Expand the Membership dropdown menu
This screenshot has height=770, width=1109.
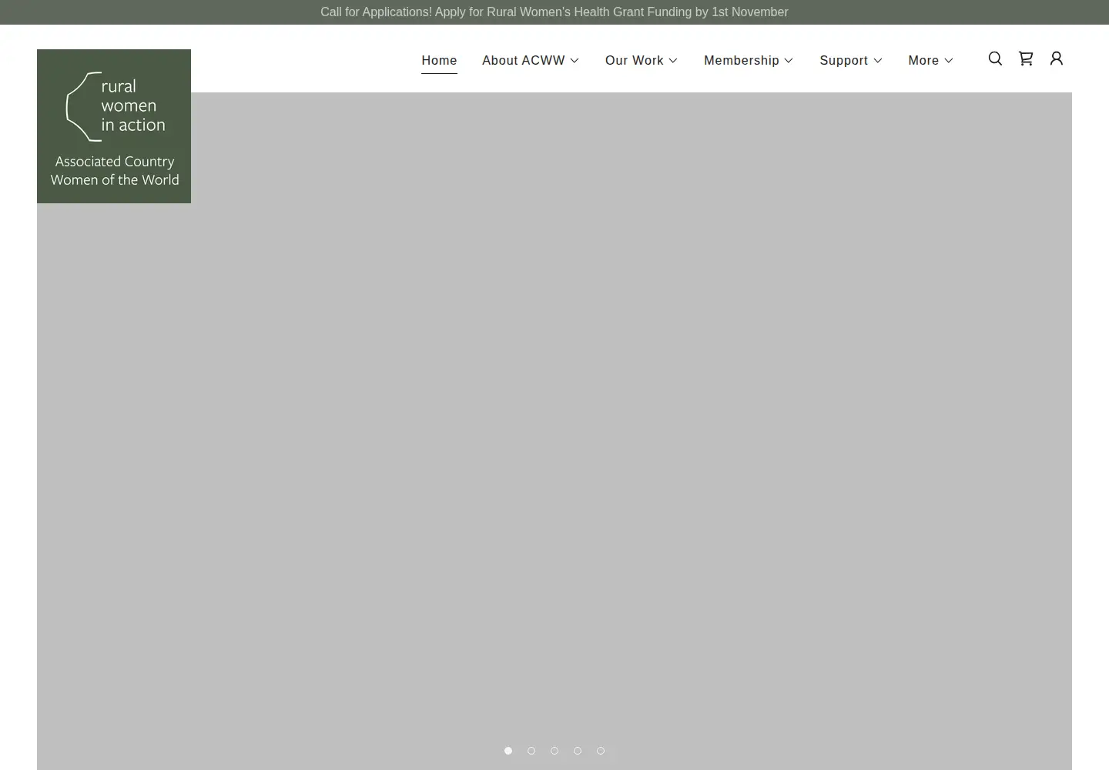tap(749, 60)
